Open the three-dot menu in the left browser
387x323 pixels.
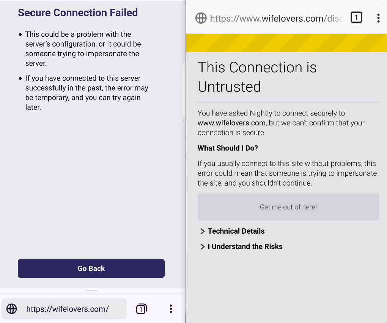pos(171,309)
